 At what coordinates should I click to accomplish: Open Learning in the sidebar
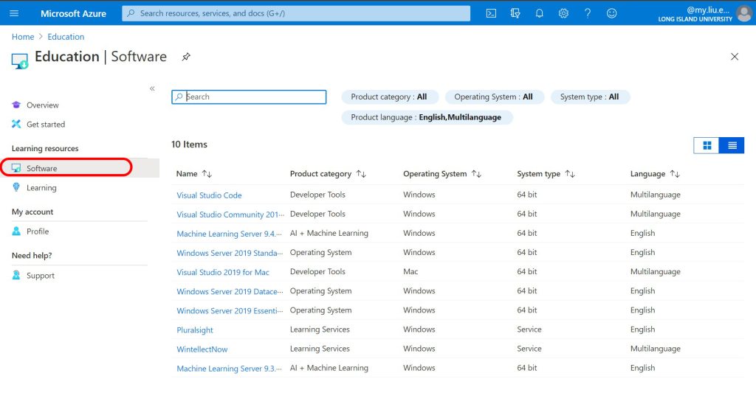tap(41, 188)
